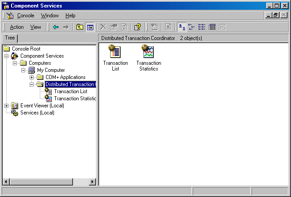Open the Transaction Statistics icon in right pane
This screenshot has width=291, height=197.
click(149, 58)
